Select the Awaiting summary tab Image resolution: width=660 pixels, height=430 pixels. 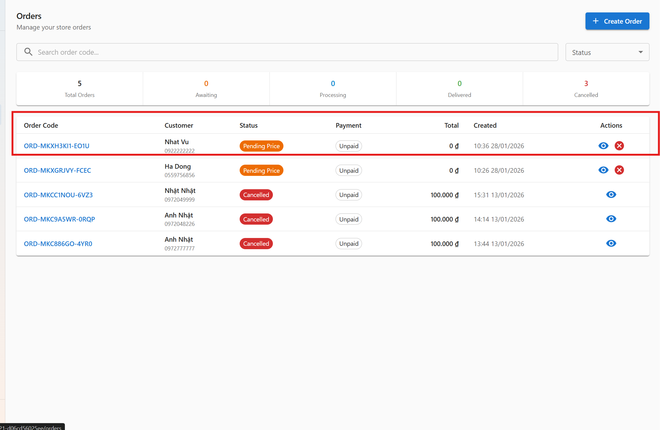click(x=206, y=89)
